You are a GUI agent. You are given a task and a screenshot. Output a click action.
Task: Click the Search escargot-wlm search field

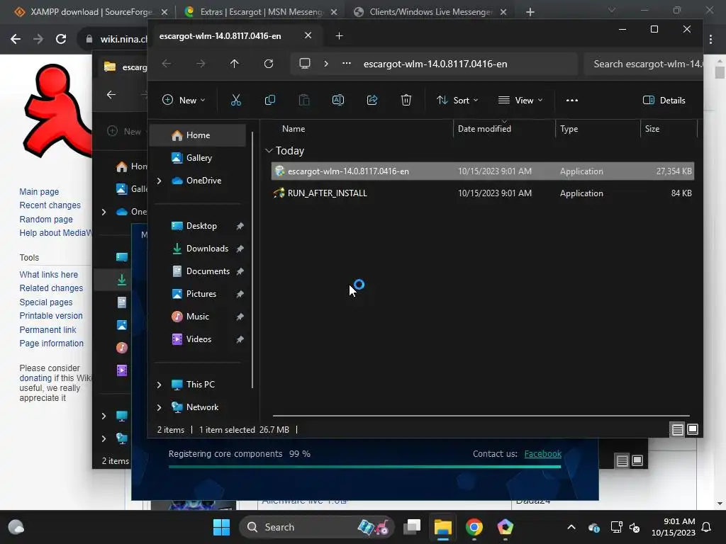[x=644, y=64]
